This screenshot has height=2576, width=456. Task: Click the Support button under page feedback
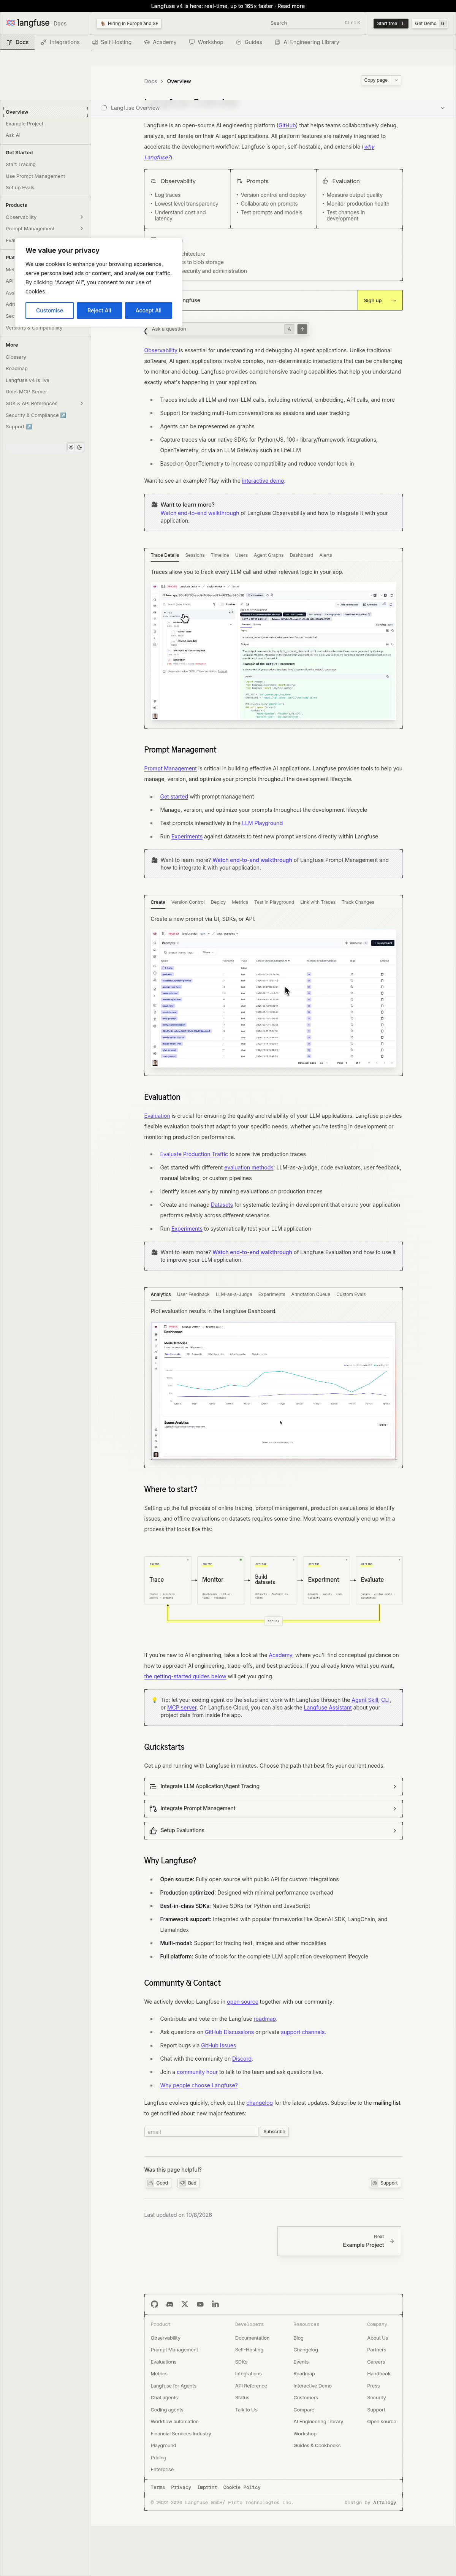(x=385, y=2183)
